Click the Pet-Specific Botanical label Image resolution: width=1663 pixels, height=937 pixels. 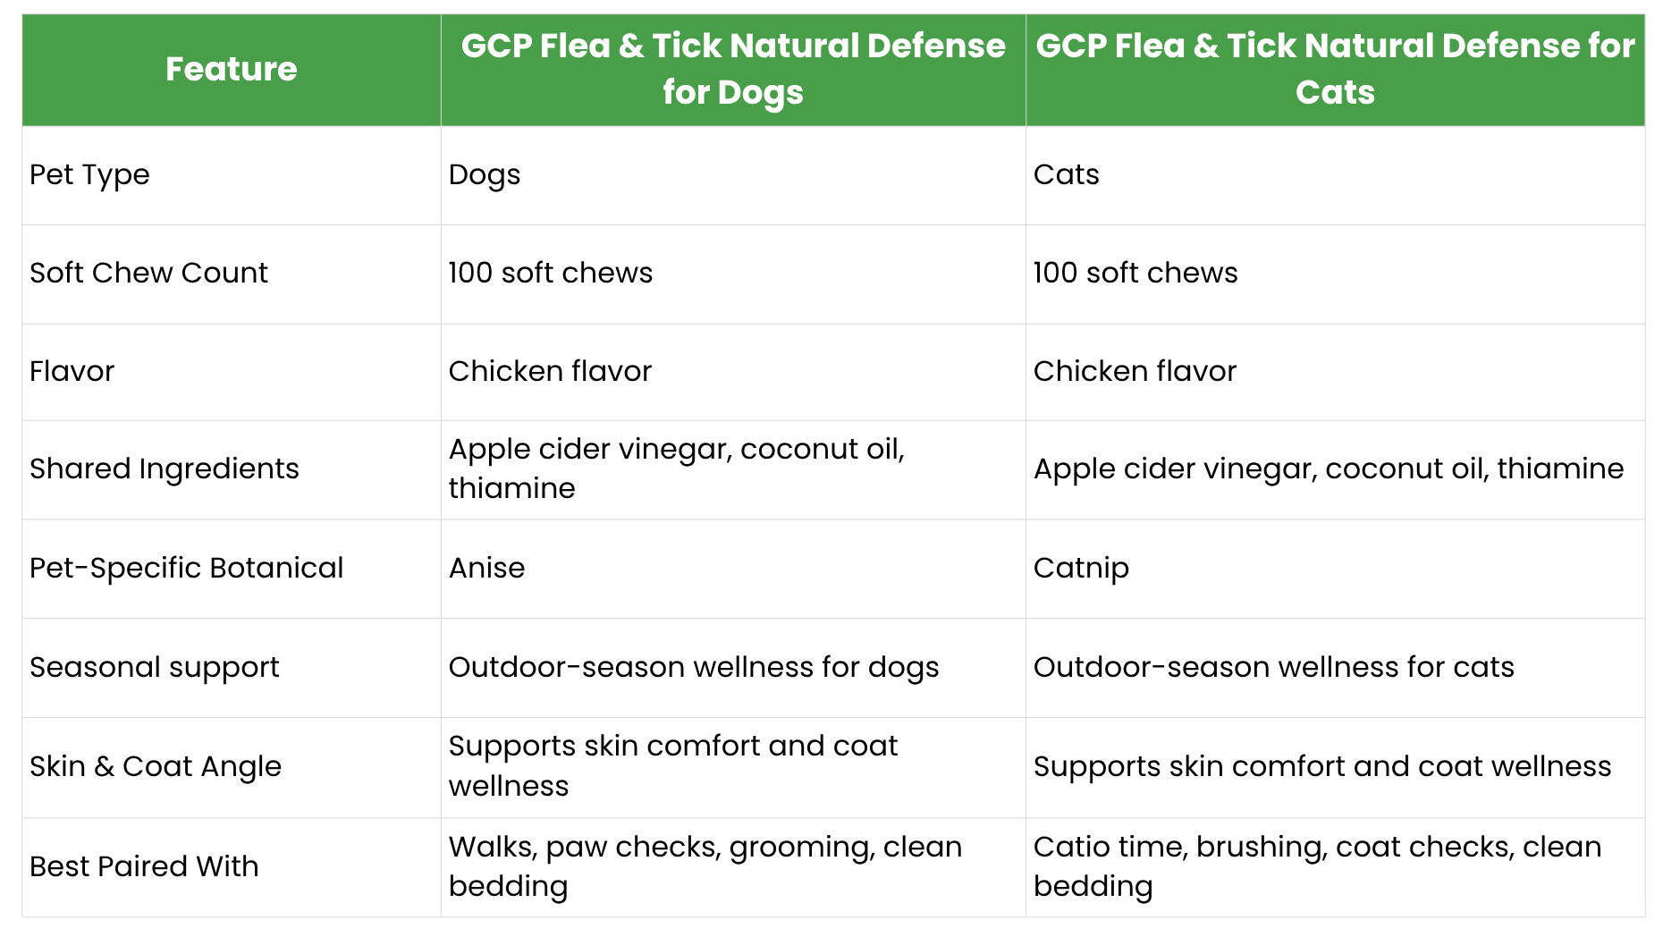click(x=186, y=568)
